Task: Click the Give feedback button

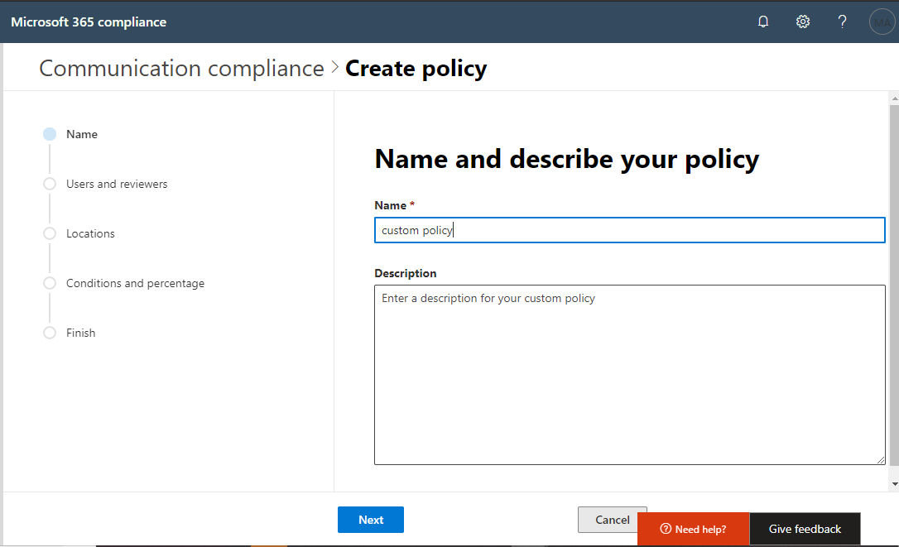Action: click(x=805, y=530)
